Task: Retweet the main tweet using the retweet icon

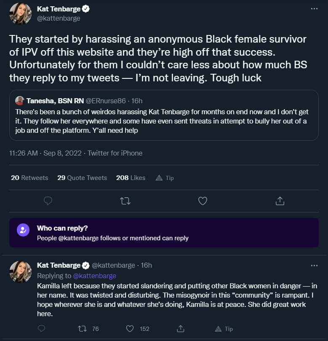Action: [x=125, y=201]
